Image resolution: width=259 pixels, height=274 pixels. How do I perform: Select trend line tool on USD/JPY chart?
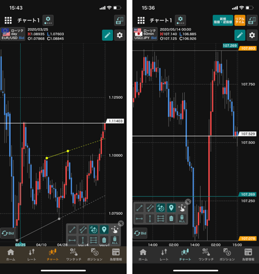(x=139, y=208)
